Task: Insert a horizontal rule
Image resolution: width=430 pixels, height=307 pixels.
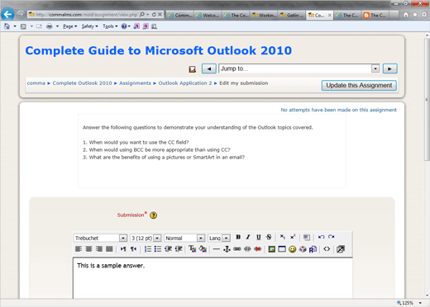Action: (217, 249)
